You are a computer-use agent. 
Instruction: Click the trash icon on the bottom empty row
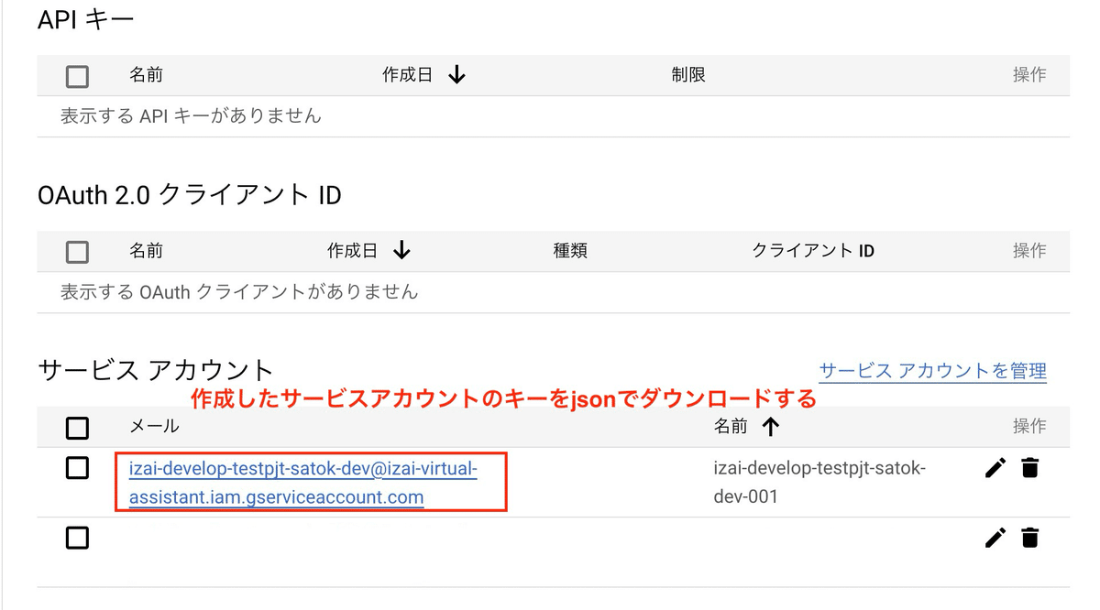coord(1030,538)
